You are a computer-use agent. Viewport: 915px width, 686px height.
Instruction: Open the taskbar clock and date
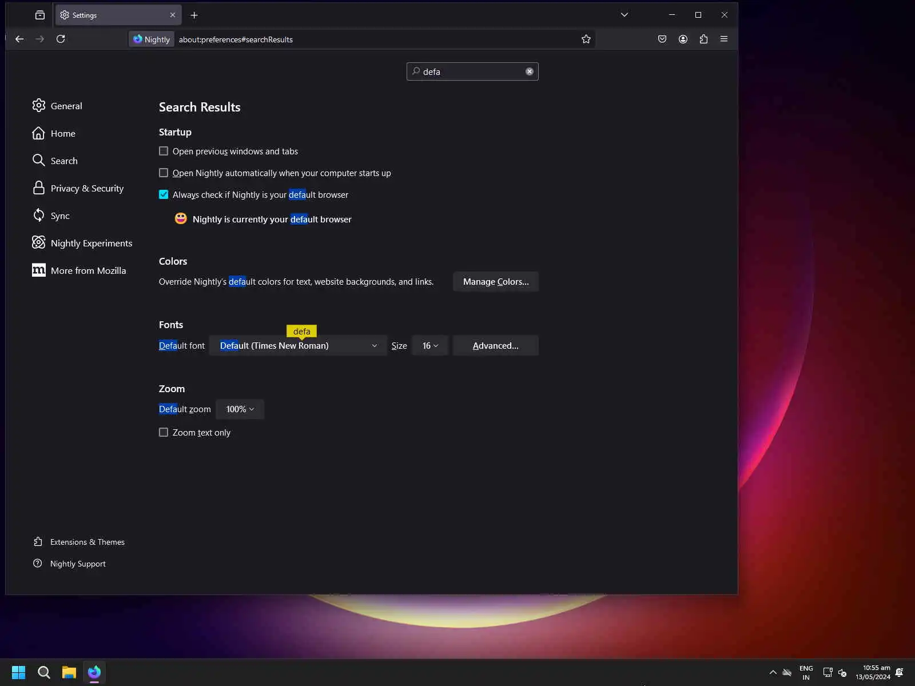pos(873,672)
